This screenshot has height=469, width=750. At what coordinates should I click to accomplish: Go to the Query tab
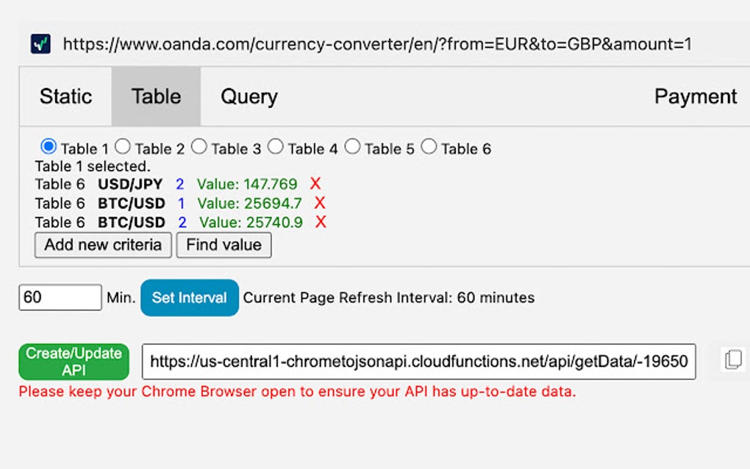249,96
